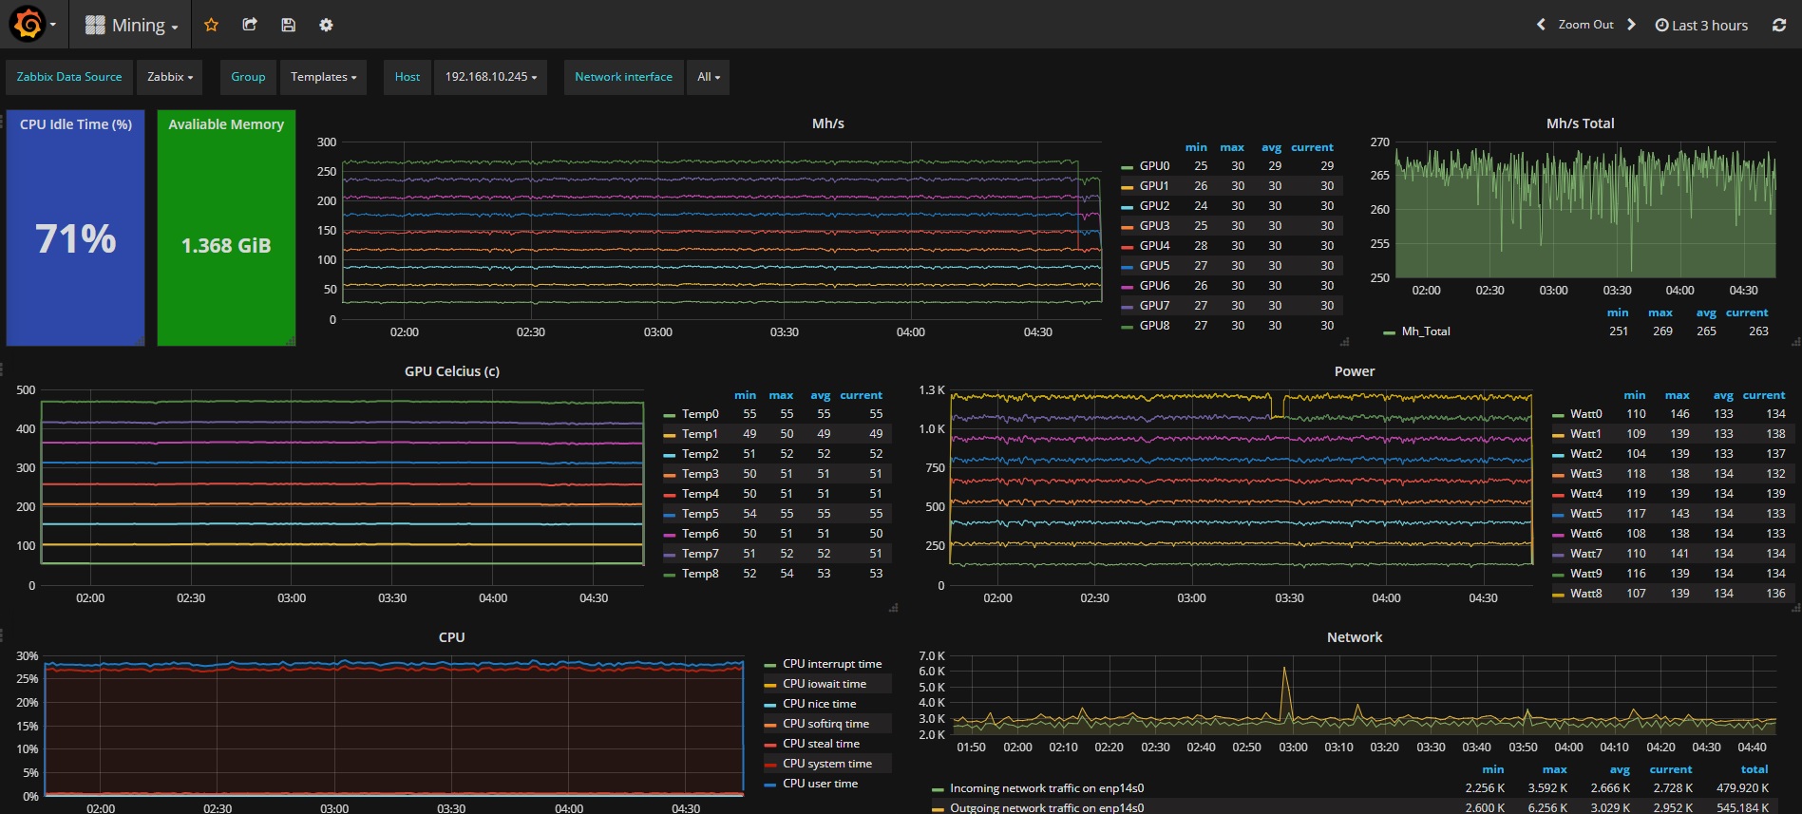
Task: Refresh the dashboard with refresh icon
Action: tap(1778, 25)
